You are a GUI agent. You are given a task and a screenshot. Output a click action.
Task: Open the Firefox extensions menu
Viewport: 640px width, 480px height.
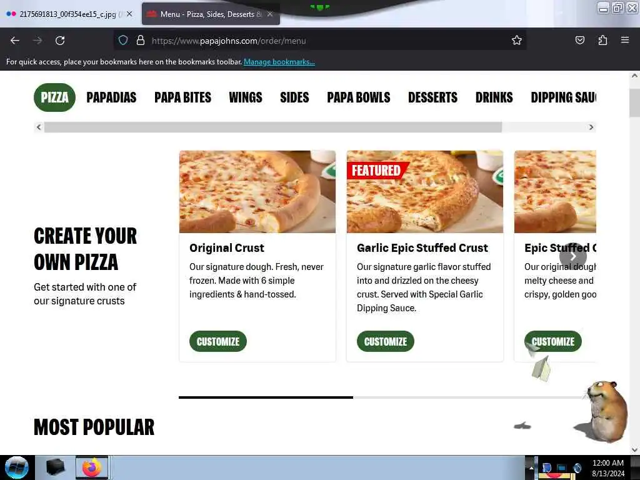tap(602, 41)
